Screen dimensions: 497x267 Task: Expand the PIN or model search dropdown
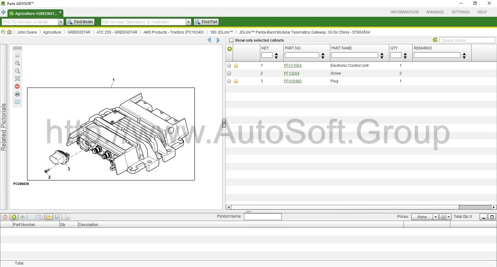point(61,22)
